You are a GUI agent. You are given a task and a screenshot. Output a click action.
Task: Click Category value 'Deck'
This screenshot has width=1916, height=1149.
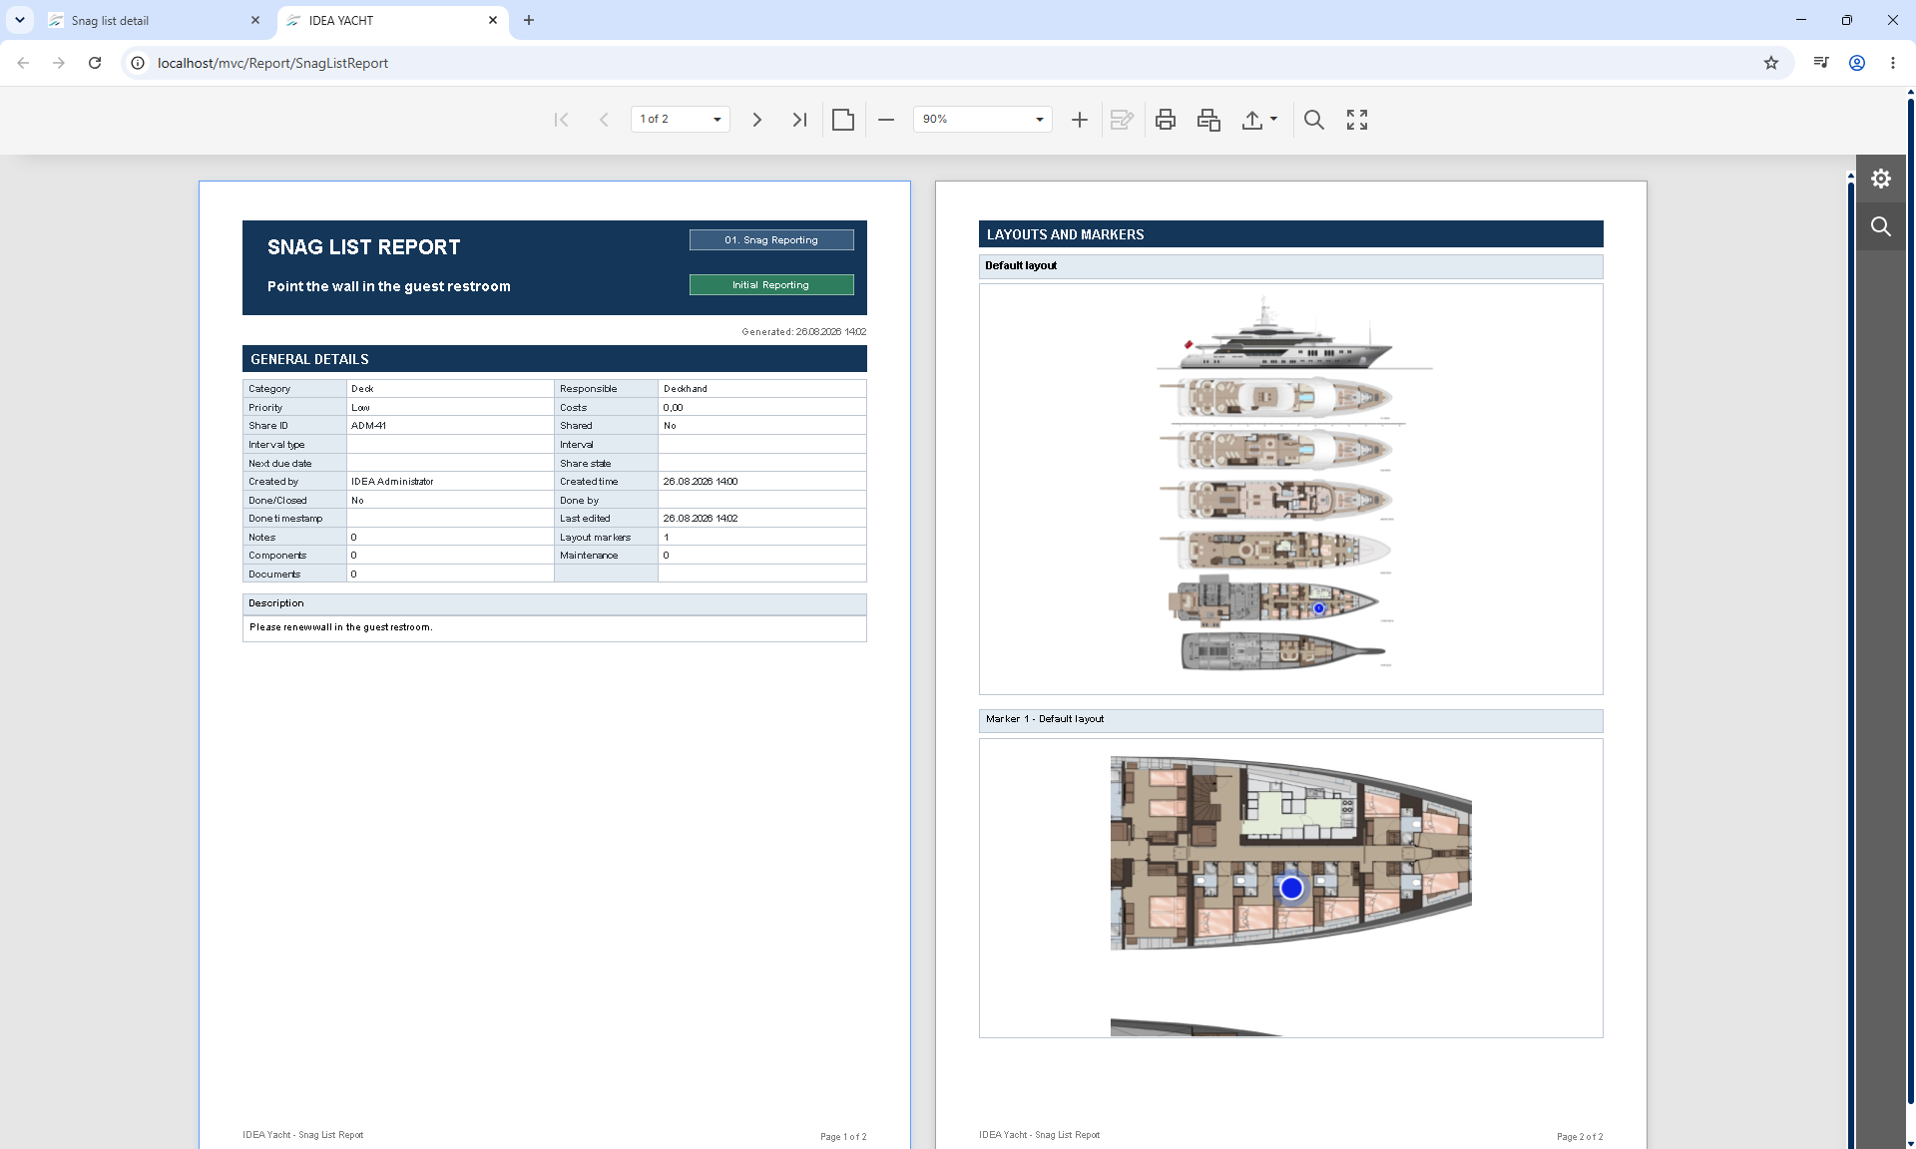(362, 389)
